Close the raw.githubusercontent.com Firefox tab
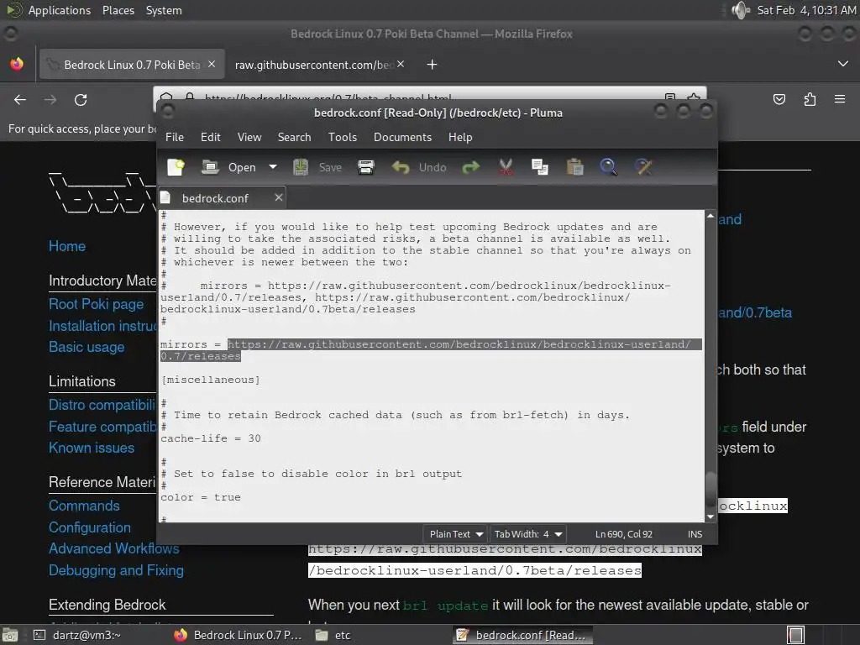Image resolution: width=860 pixels, height=645 pixels. [401, 64]
